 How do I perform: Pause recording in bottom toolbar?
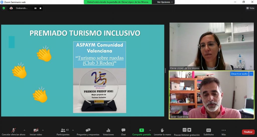coord(184,130)
